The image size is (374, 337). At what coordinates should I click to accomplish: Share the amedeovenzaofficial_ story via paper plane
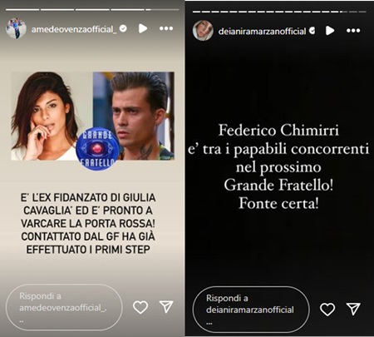166,307
